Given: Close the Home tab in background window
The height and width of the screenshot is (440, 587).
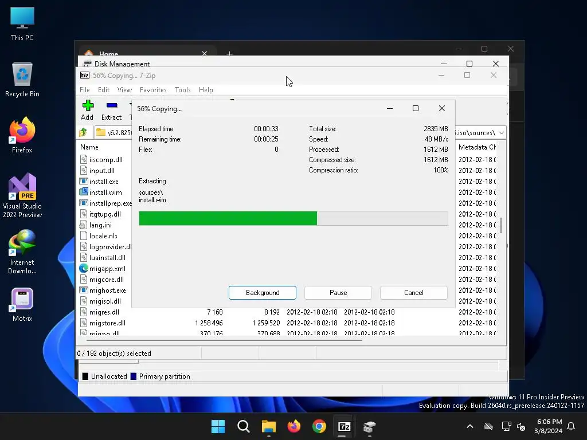Looking at the screenshot, I should click(205, 53).
